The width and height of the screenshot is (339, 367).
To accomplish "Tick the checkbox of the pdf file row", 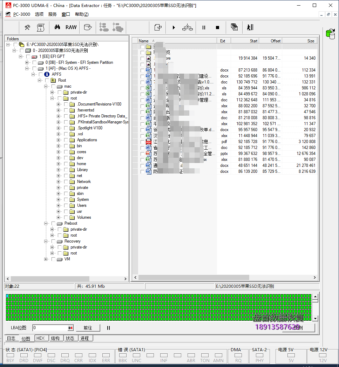I will [x=142, y=142].
